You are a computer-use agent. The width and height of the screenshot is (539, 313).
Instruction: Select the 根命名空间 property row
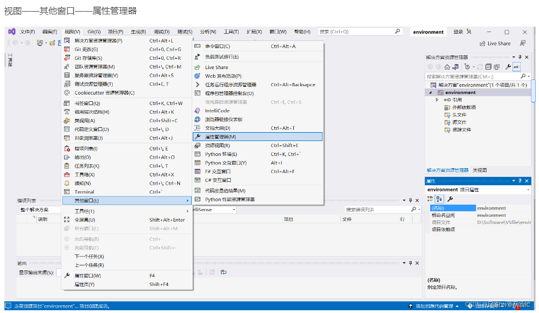tap(480, 215)
